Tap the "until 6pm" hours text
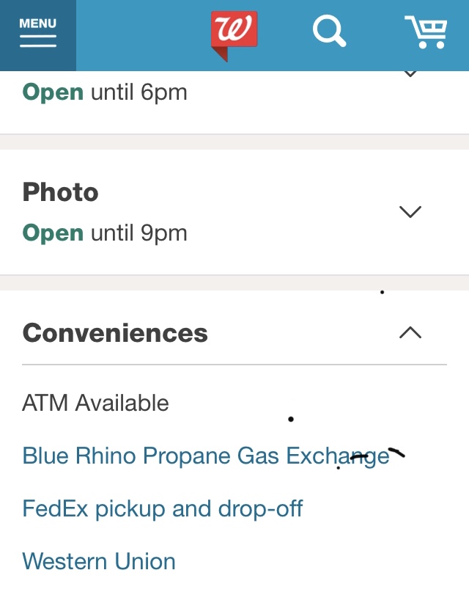The width and height of the screenshot is (469, 592). click(139, 92)
